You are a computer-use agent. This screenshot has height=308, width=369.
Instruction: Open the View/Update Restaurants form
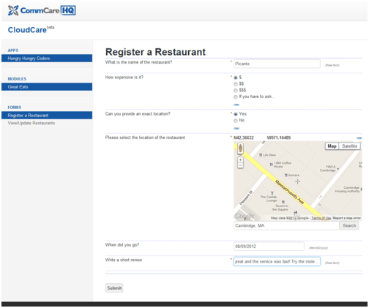[x=31, y=123]
